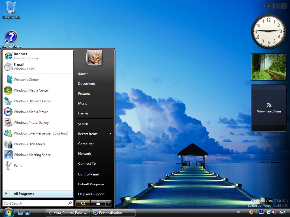Open Windows Ultimate Extras

pos(38,101)
